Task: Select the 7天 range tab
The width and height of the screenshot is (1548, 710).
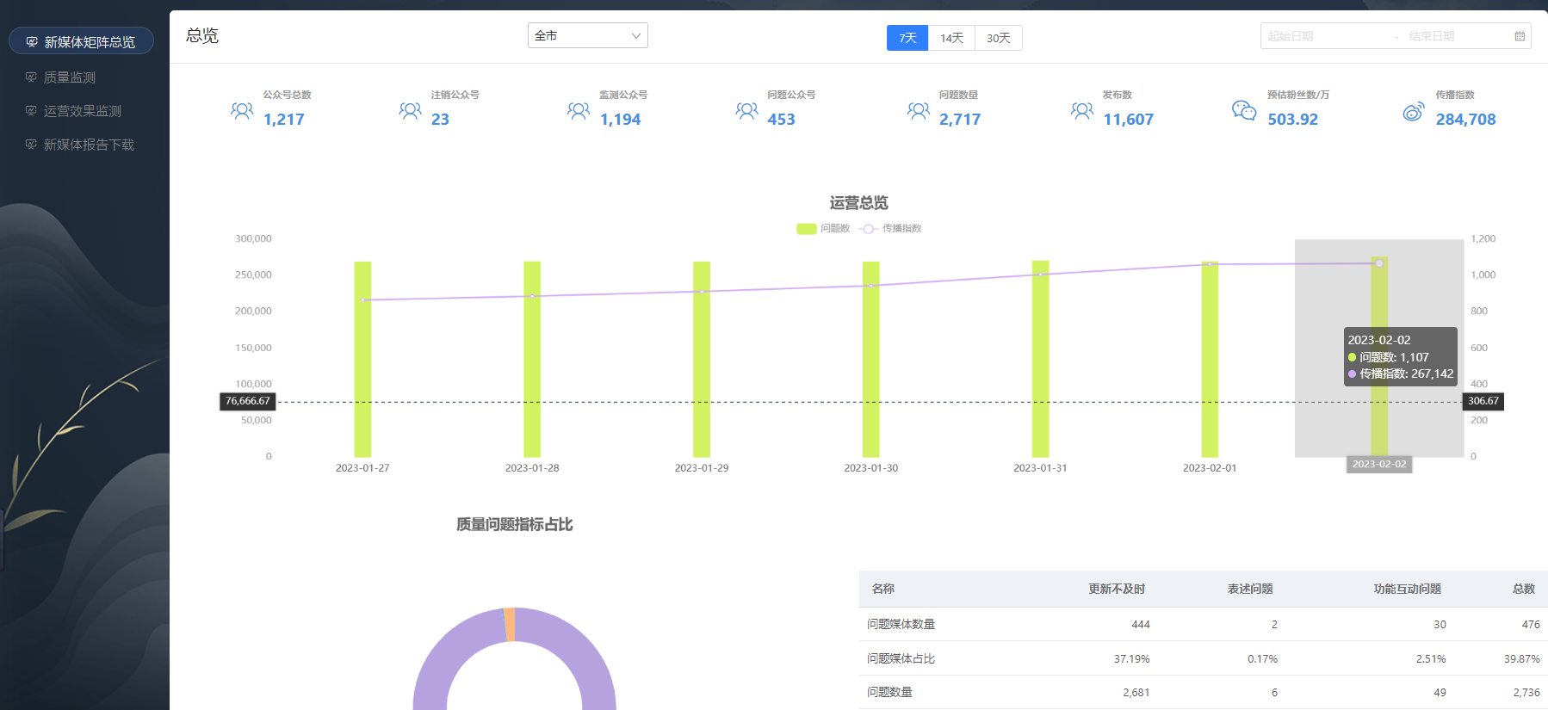Action: point(907,38)
